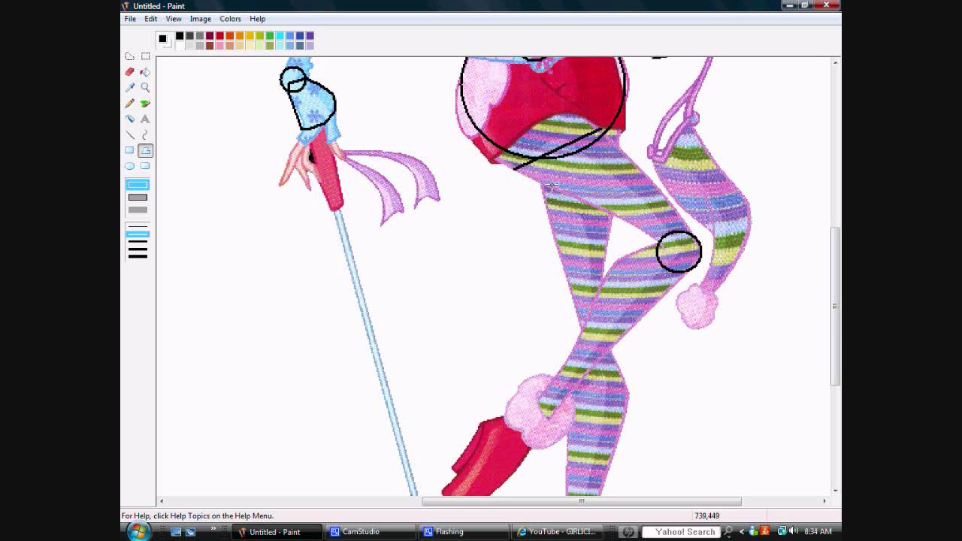Choose outline with fill shape style
This screenshot has height=541, width=962.
tap(138, 198)
